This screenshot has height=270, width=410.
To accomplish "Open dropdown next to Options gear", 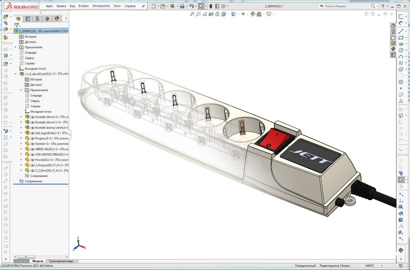I will [228, 6].
